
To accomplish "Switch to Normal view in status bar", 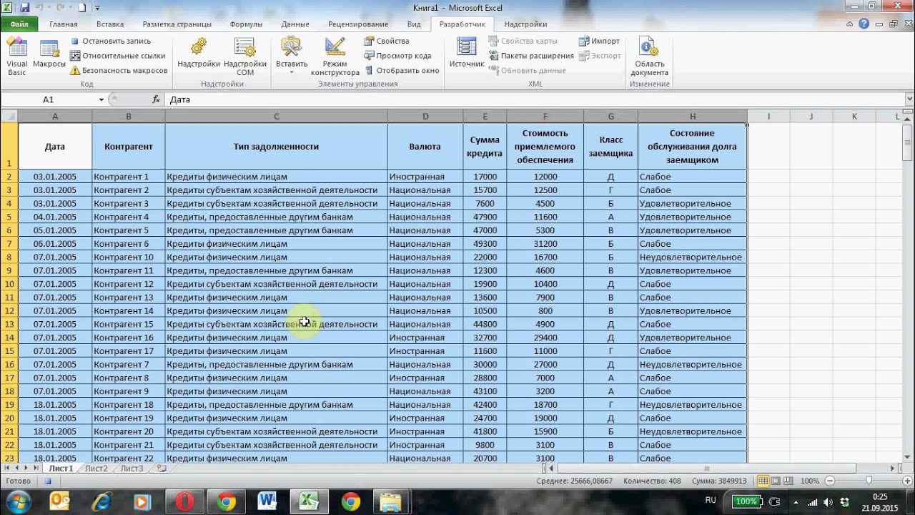I will 763,481.
